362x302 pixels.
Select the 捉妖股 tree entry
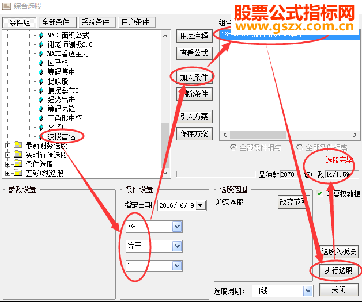tap(58, 81)
